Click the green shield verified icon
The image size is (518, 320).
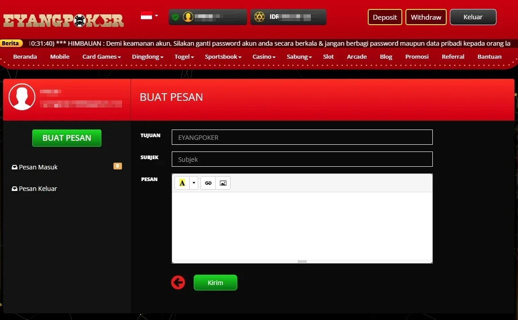175,17
